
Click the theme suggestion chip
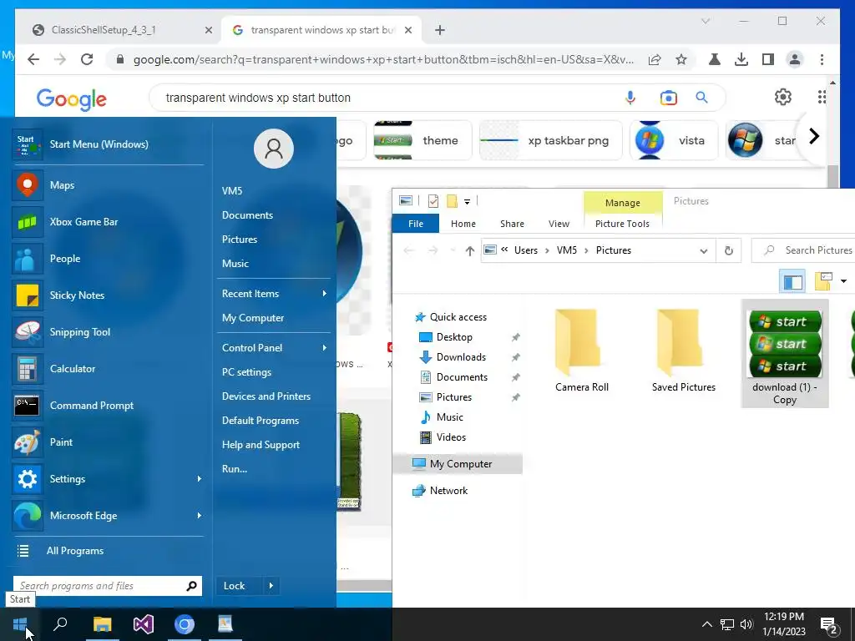pos(422,140)
